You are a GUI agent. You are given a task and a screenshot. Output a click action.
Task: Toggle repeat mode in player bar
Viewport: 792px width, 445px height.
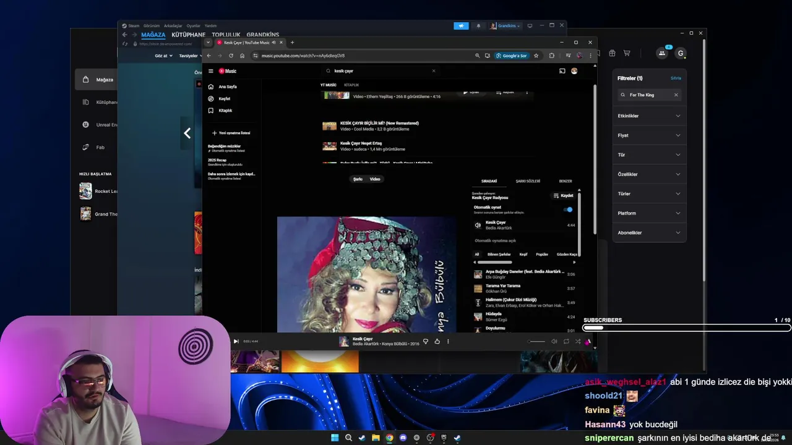[x=566, y=341]
